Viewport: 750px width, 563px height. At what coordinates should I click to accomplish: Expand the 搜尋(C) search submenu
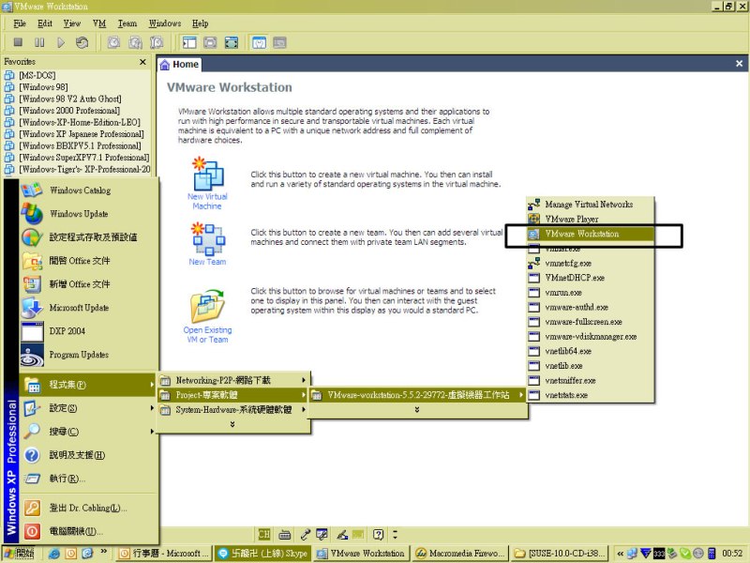coord(88,432)
